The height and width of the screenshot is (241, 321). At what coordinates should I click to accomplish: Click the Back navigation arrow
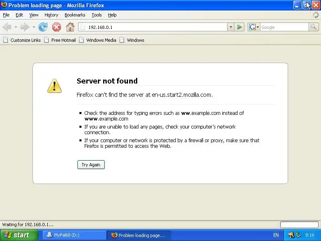(8, 27)
